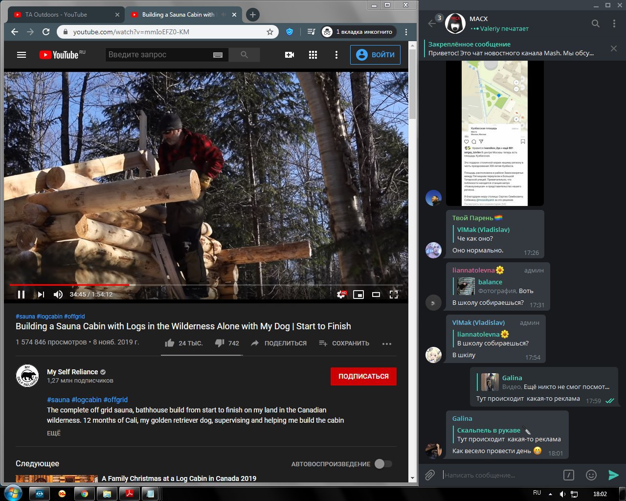
Task: Click the YouTube search magnifier button
Action: [x=245, y=55]
